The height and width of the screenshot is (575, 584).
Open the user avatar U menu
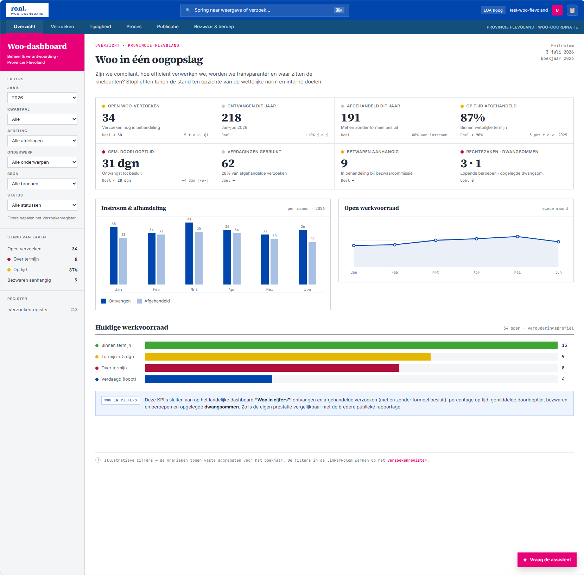(557, 10)
